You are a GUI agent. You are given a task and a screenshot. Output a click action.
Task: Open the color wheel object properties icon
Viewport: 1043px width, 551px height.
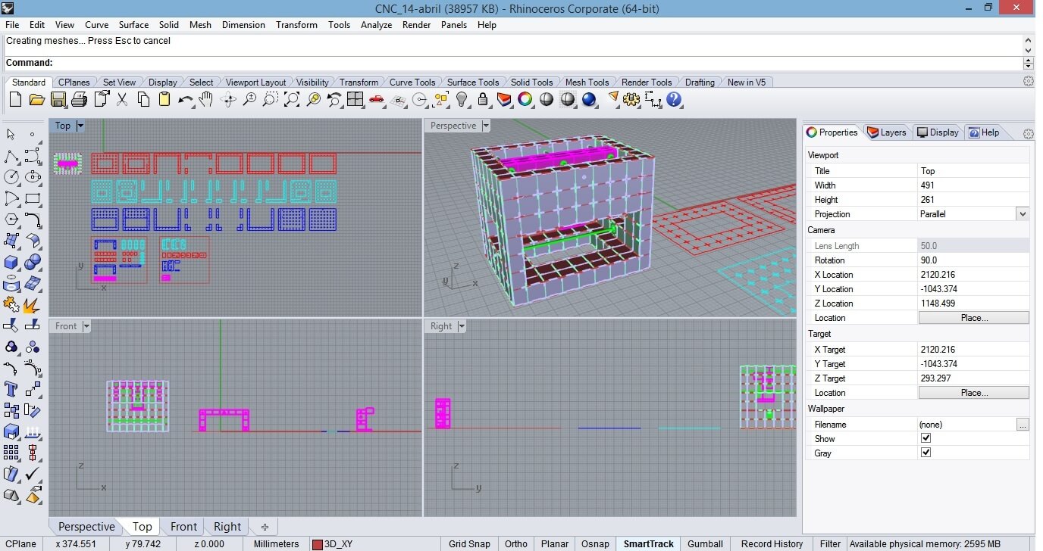(525, 99)
